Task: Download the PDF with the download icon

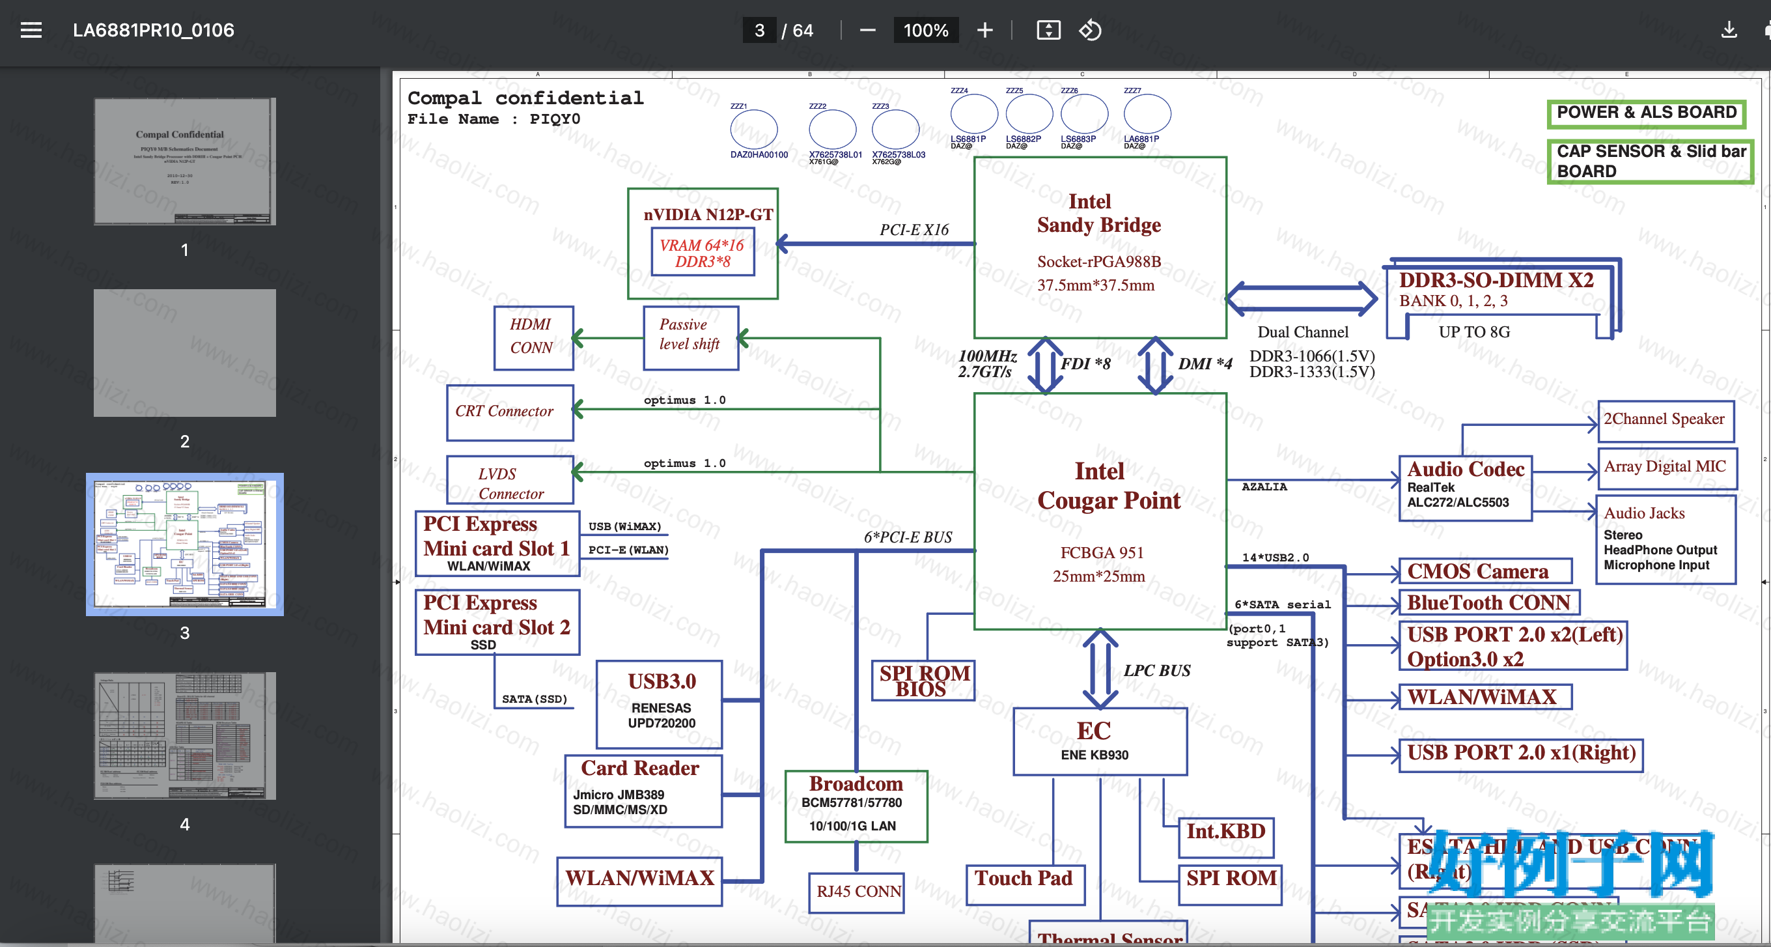Action: click(1729, 30)
